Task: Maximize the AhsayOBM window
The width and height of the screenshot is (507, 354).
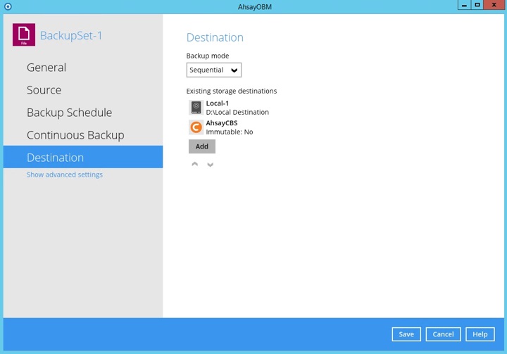Action: (477, 6)
